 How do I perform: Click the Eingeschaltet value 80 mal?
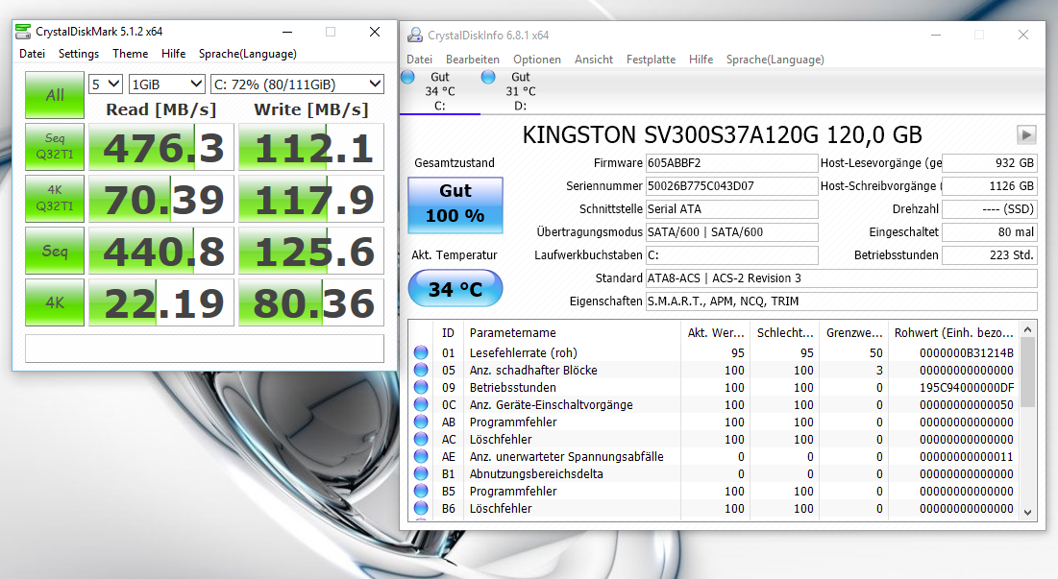990,231
